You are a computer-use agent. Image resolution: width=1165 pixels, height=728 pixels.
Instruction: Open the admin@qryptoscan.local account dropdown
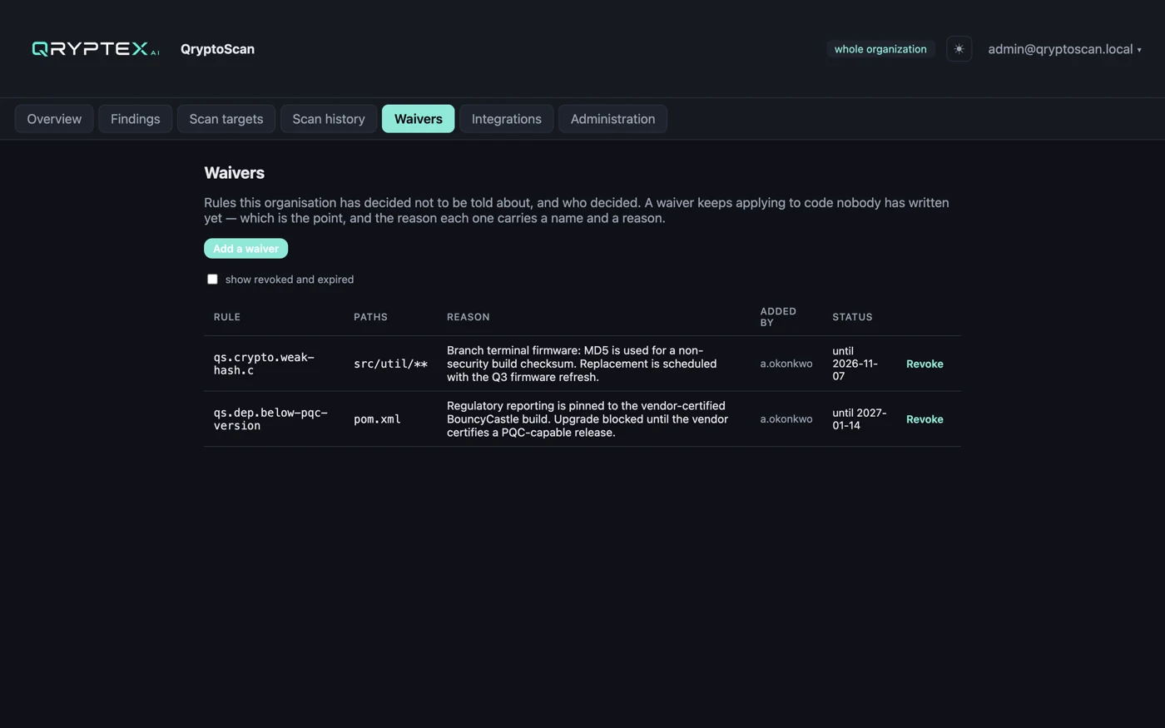click(1064, 49)
